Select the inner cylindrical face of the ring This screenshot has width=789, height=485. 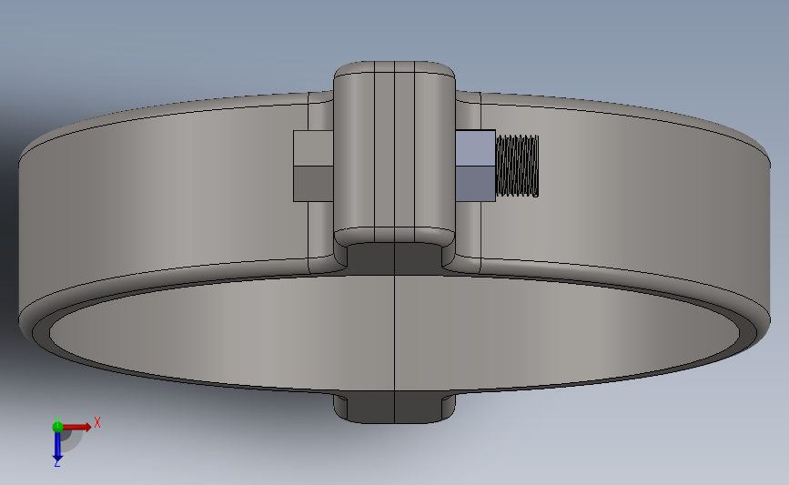tap(395, 332)
